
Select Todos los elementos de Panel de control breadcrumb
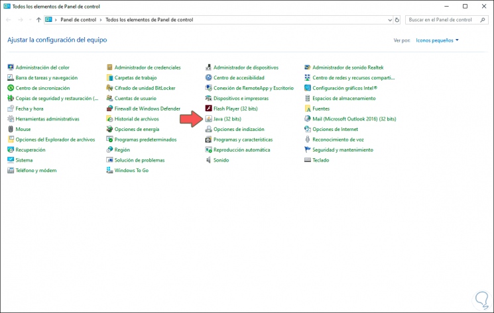(x=149, y=20)
